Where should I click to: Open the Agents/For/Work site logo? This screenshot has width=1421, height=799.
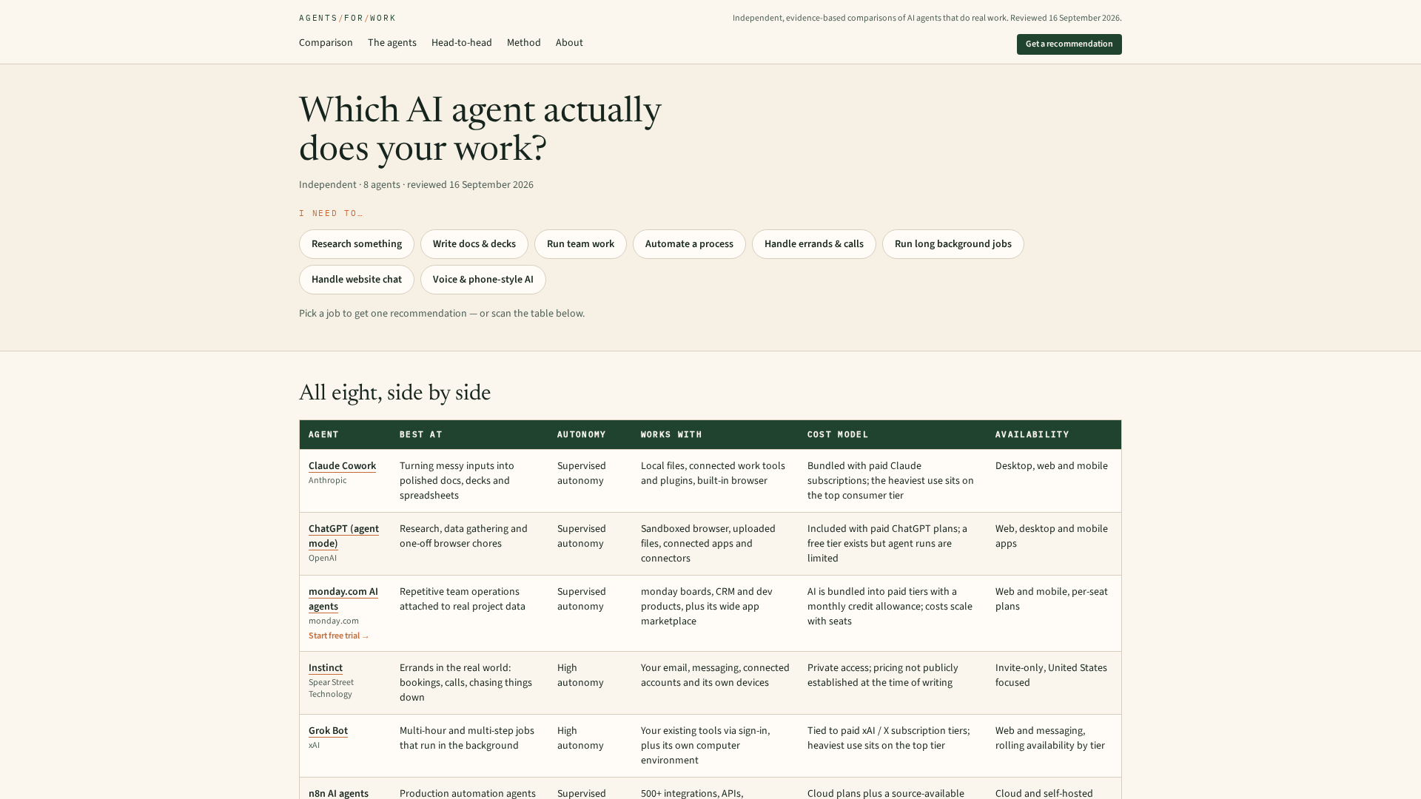pyautogui.click(x=347, y=18)
